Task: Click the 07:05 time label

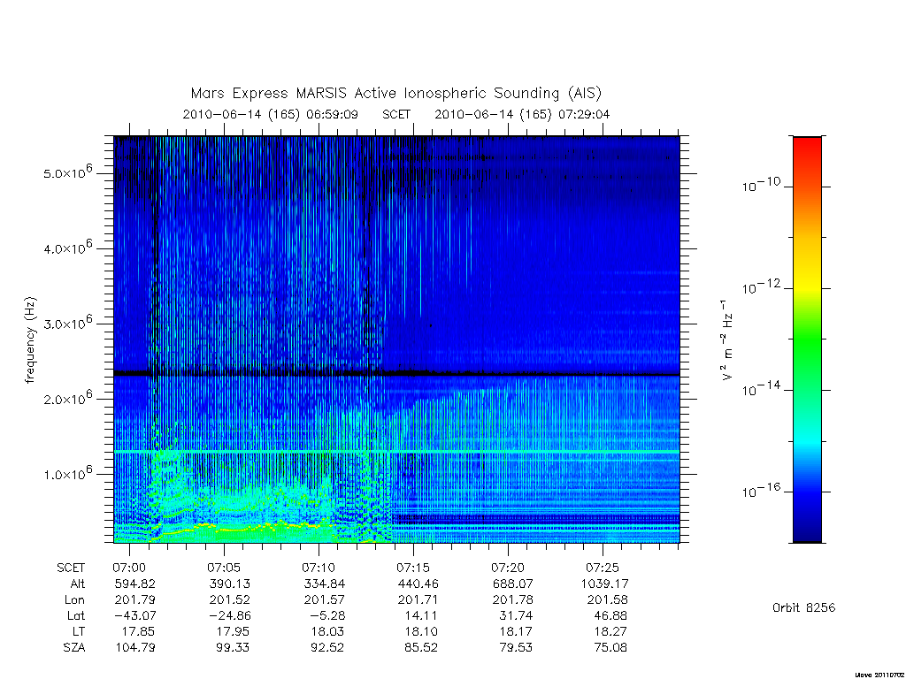Action: pos(224,568)
